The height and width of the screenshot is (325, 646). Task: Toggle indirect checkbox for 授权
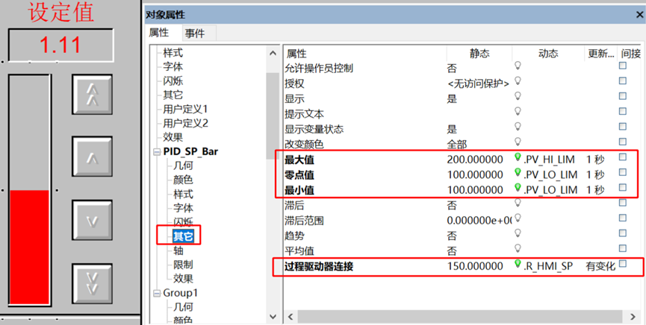pyautogui.click(x=623, y=81)
